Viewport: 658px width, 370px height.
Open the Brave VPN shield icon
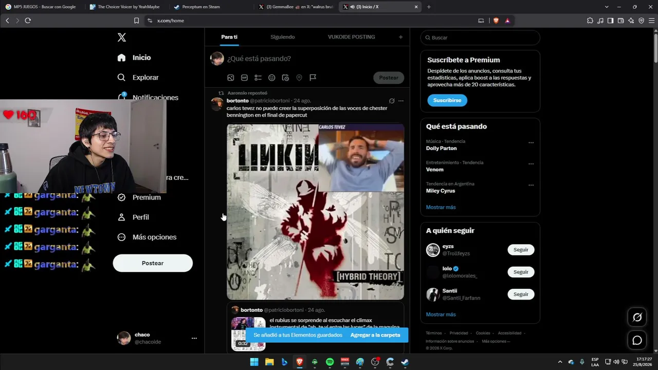(x=642, y=21)
